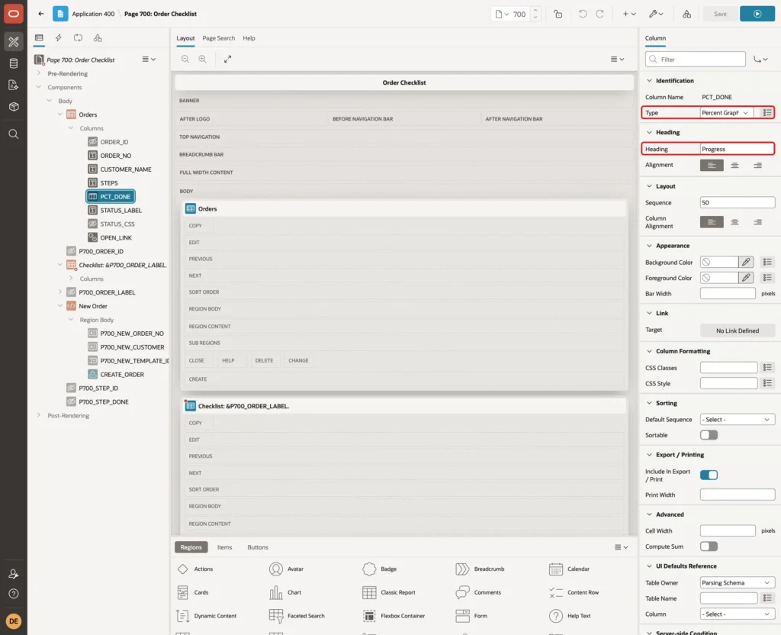Collapse the Orders region tree node
This screenshot has width=781, height=635.
(60, 114)
